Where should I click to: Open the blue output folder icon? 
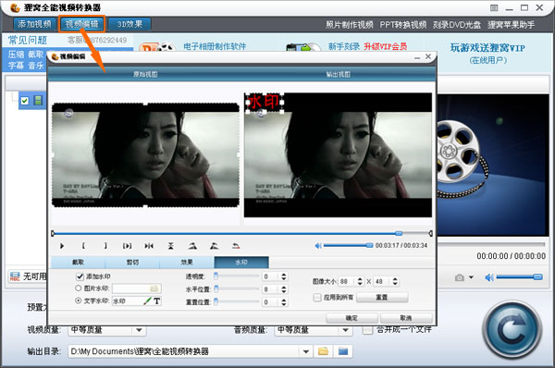tap(343, 351)
